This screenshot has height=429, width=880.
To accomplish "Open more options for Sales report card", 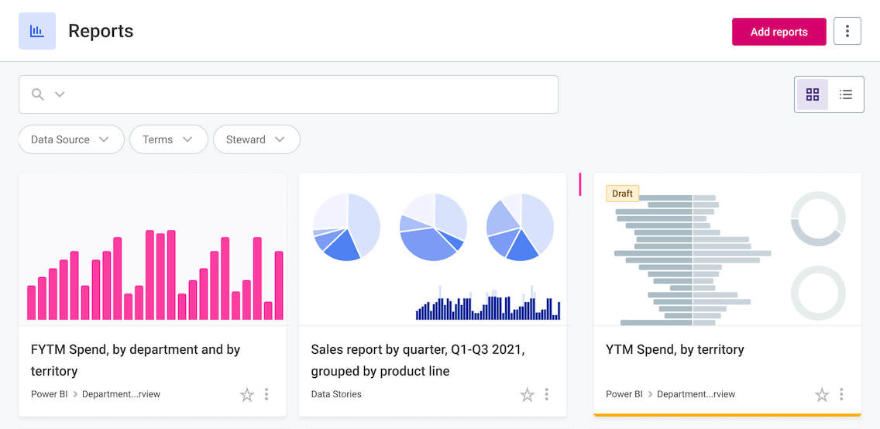I will click(547, 394).
